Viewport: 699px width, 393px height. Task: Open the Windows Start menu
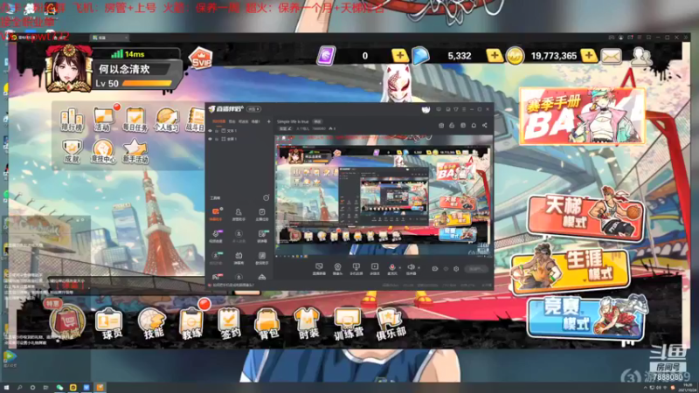click(6, 388)
